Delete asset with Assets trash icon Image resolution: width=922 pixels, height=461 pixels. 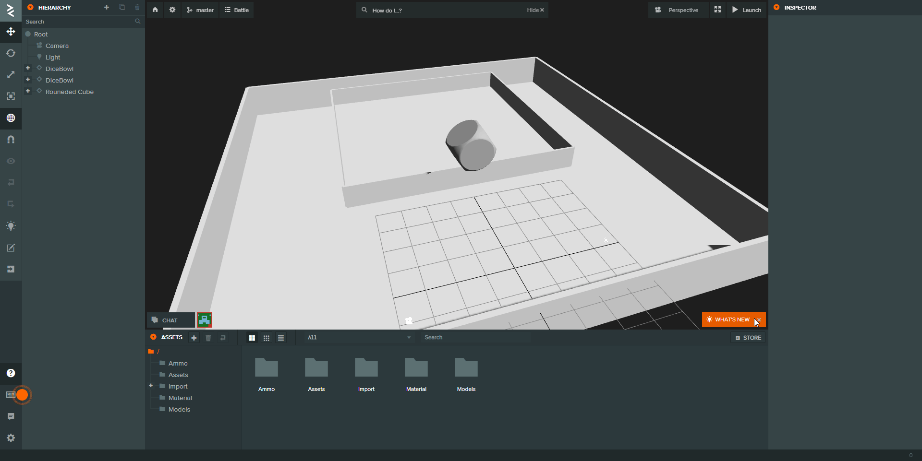[208, 338]
